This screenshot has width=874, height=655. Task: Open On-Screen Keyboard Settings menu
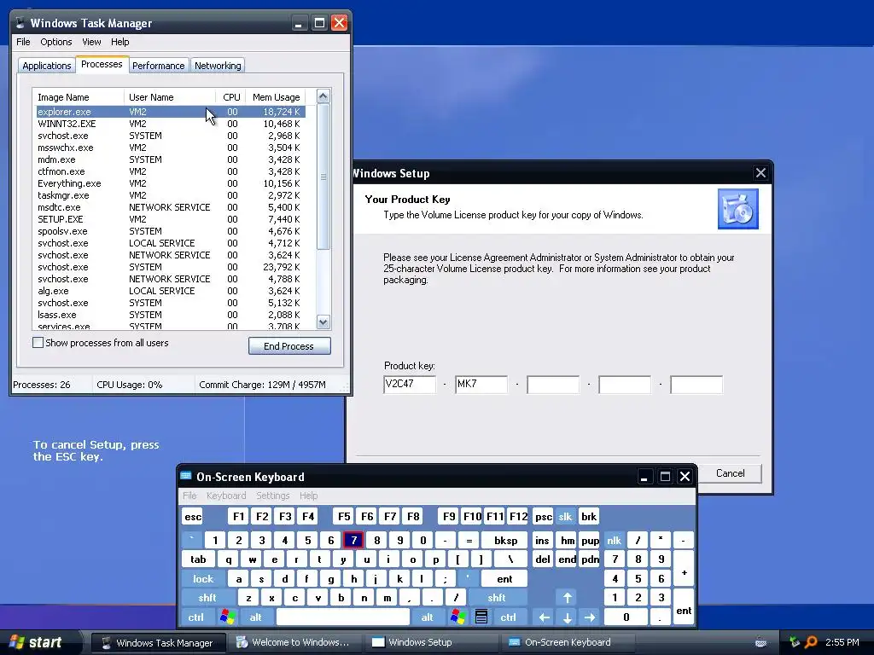coord(273,496)
